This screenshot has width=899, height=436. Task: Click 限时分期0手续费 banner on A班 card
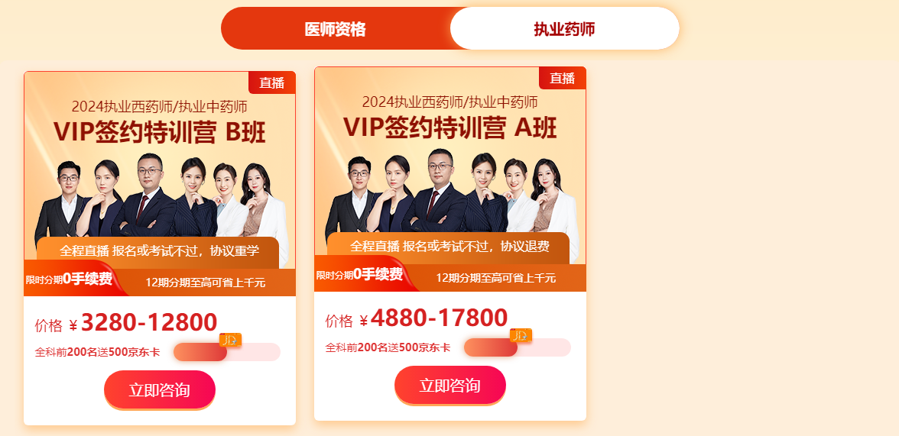(359, 274)
